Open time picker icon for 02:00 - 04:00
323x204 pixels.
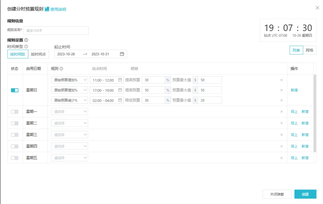pos(120,100)
